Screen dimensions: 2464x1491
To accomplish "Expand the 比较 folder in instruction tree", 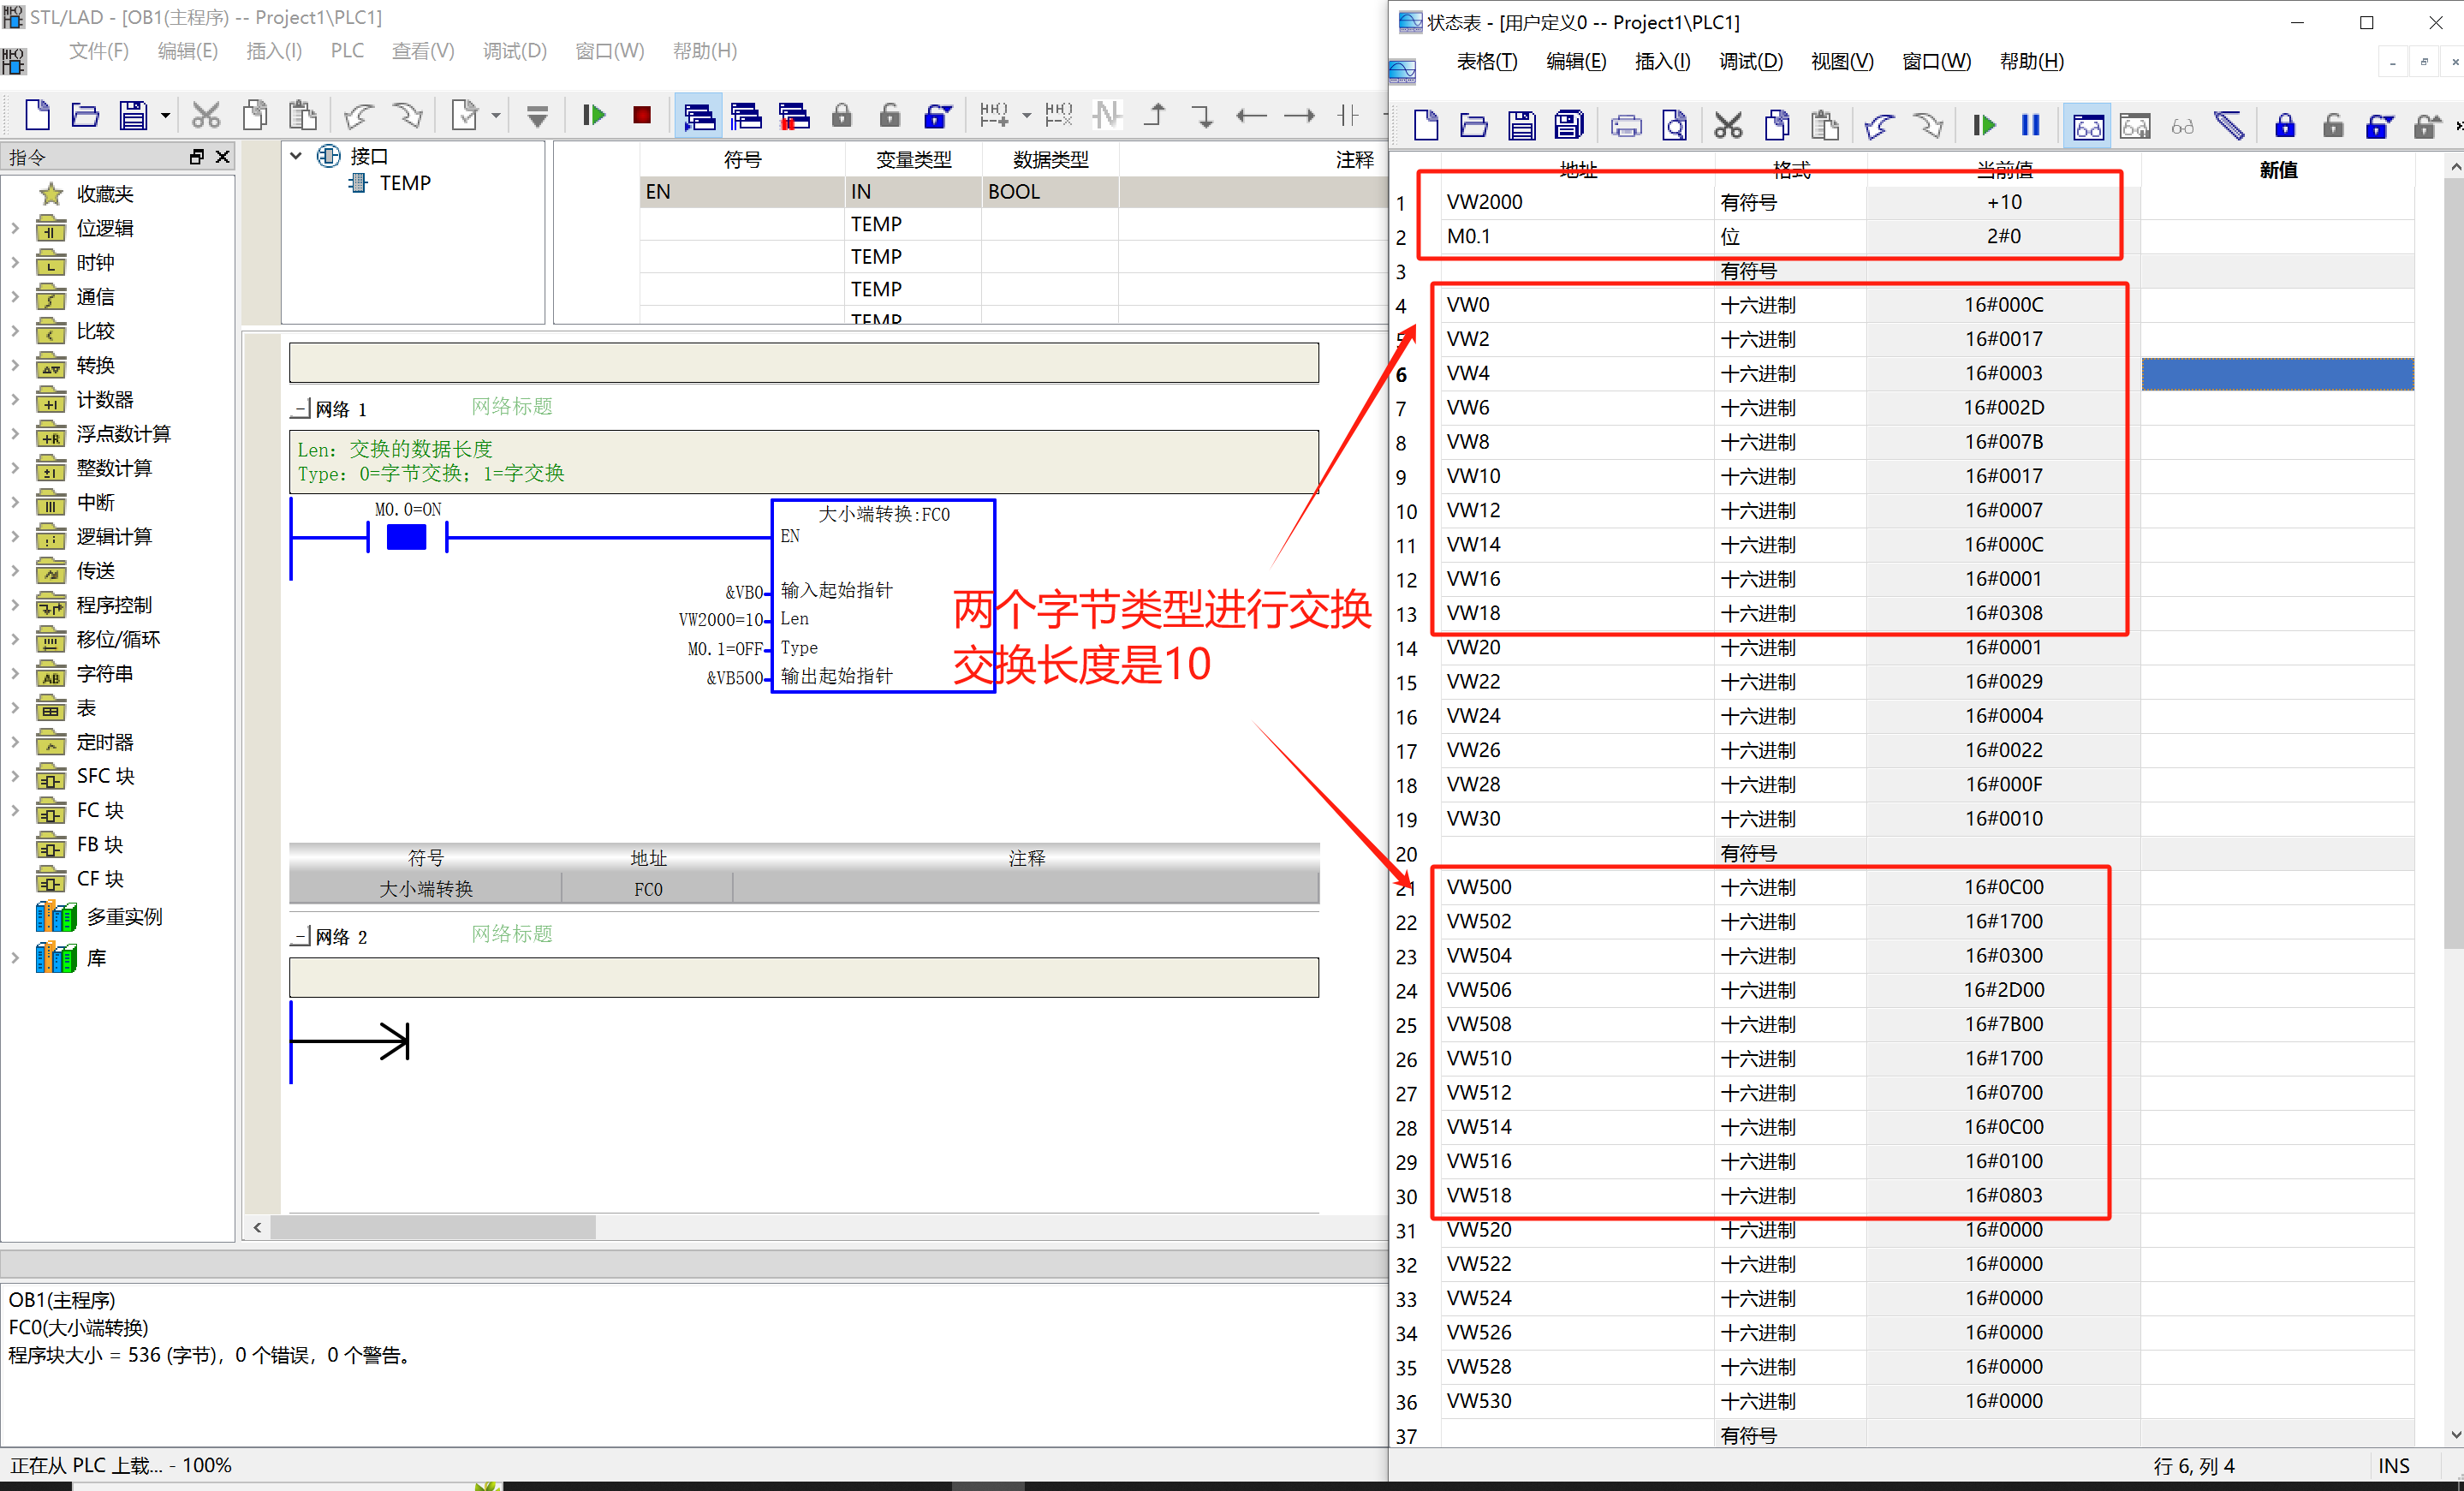I will [x=15, y=331].
